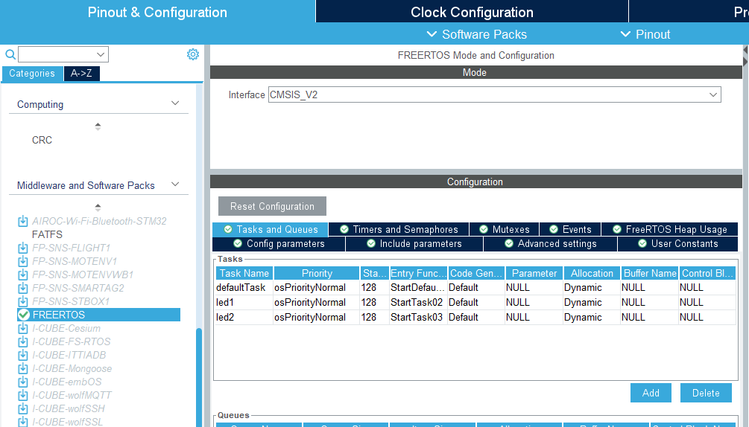Expand the Software Packs menu
The image size is (749, 427).
tap(476, 34)
